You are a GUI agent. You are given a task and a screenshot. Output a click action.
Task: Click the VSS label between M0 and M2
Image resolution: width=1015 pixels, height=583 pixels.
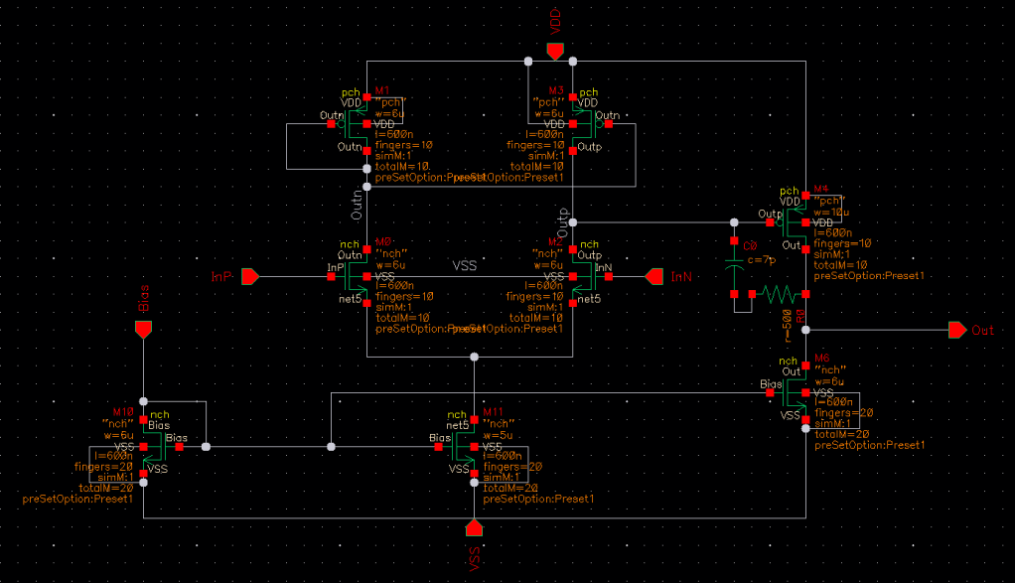tap(465, 266)
